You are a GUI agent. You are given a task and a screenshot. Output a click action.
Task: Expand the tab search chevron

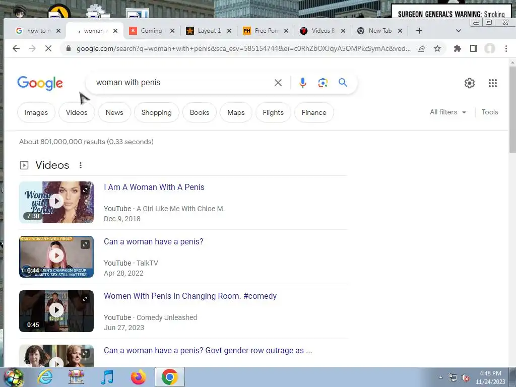click(459, 31)
